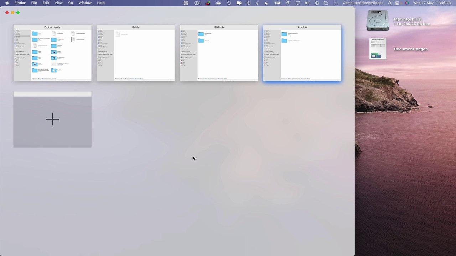Click the cherry-shaped menu bar icon
Viewport: 456px width, 256px height.
coord(208,3)
